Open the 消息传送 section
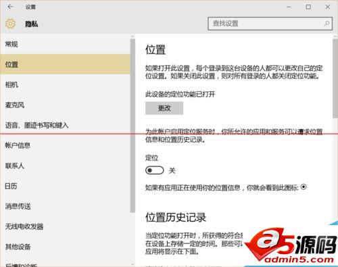 click(65, 206)
